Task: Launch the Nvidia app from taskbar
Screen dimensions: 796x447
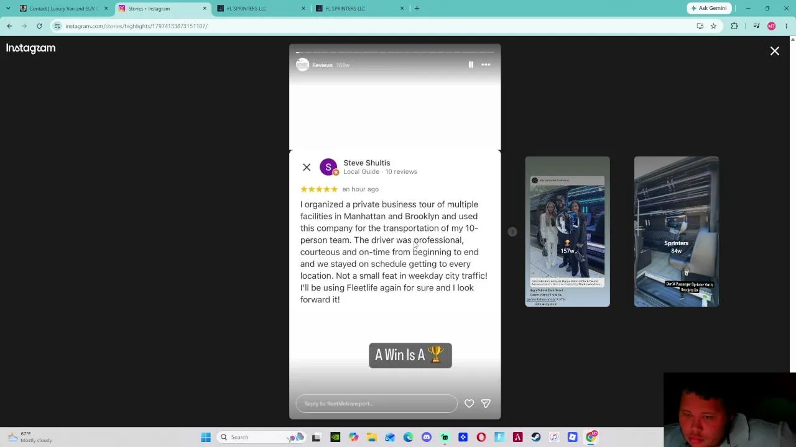Action: [335, 437]
